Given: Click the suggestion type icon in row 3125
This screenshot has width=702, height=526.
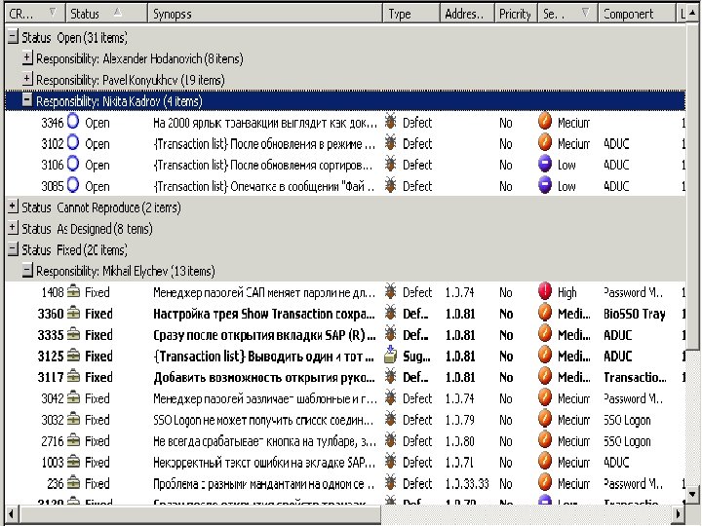Looking at the screenshot, I should coord(391,356).
